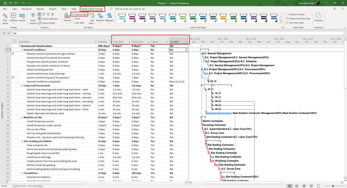Align column text right
Screen dimensions: 347x188
[48, 14]
